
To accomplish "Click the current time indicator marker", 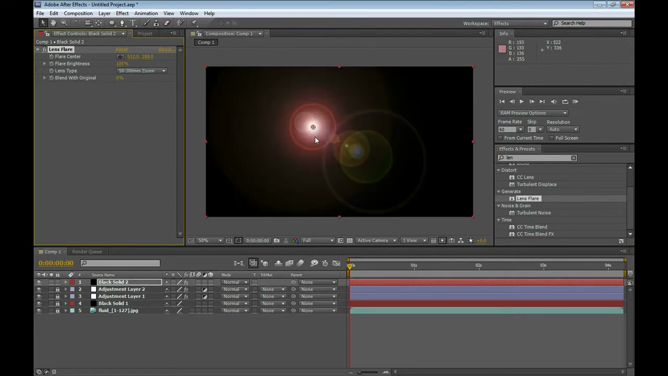I will pyautogui.click(x=350, y=266).
